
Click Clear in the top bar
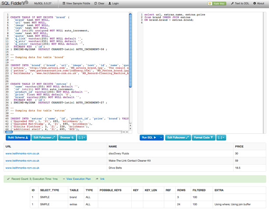click(100, 3)
